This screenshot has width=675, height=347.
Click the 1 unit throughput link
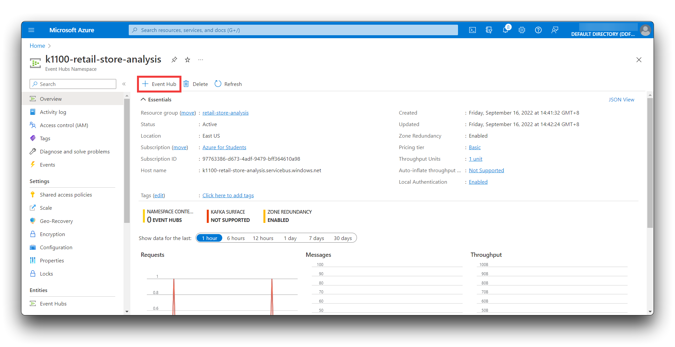click(x=475, y=159)
